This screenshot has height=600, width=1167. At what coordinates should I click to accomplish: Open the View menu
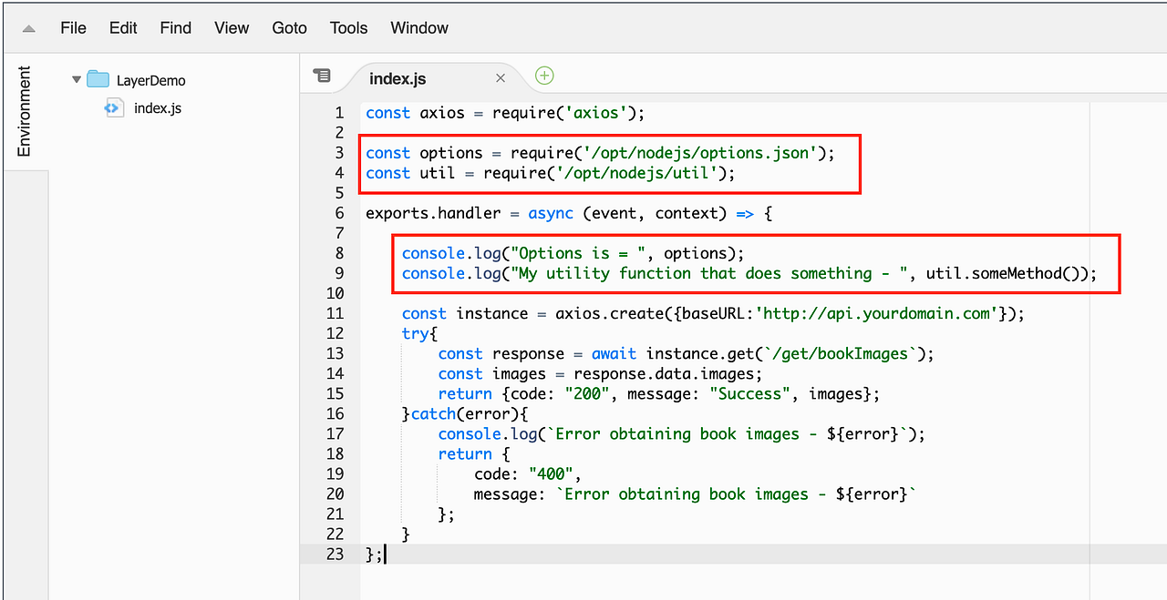(231, 27)
